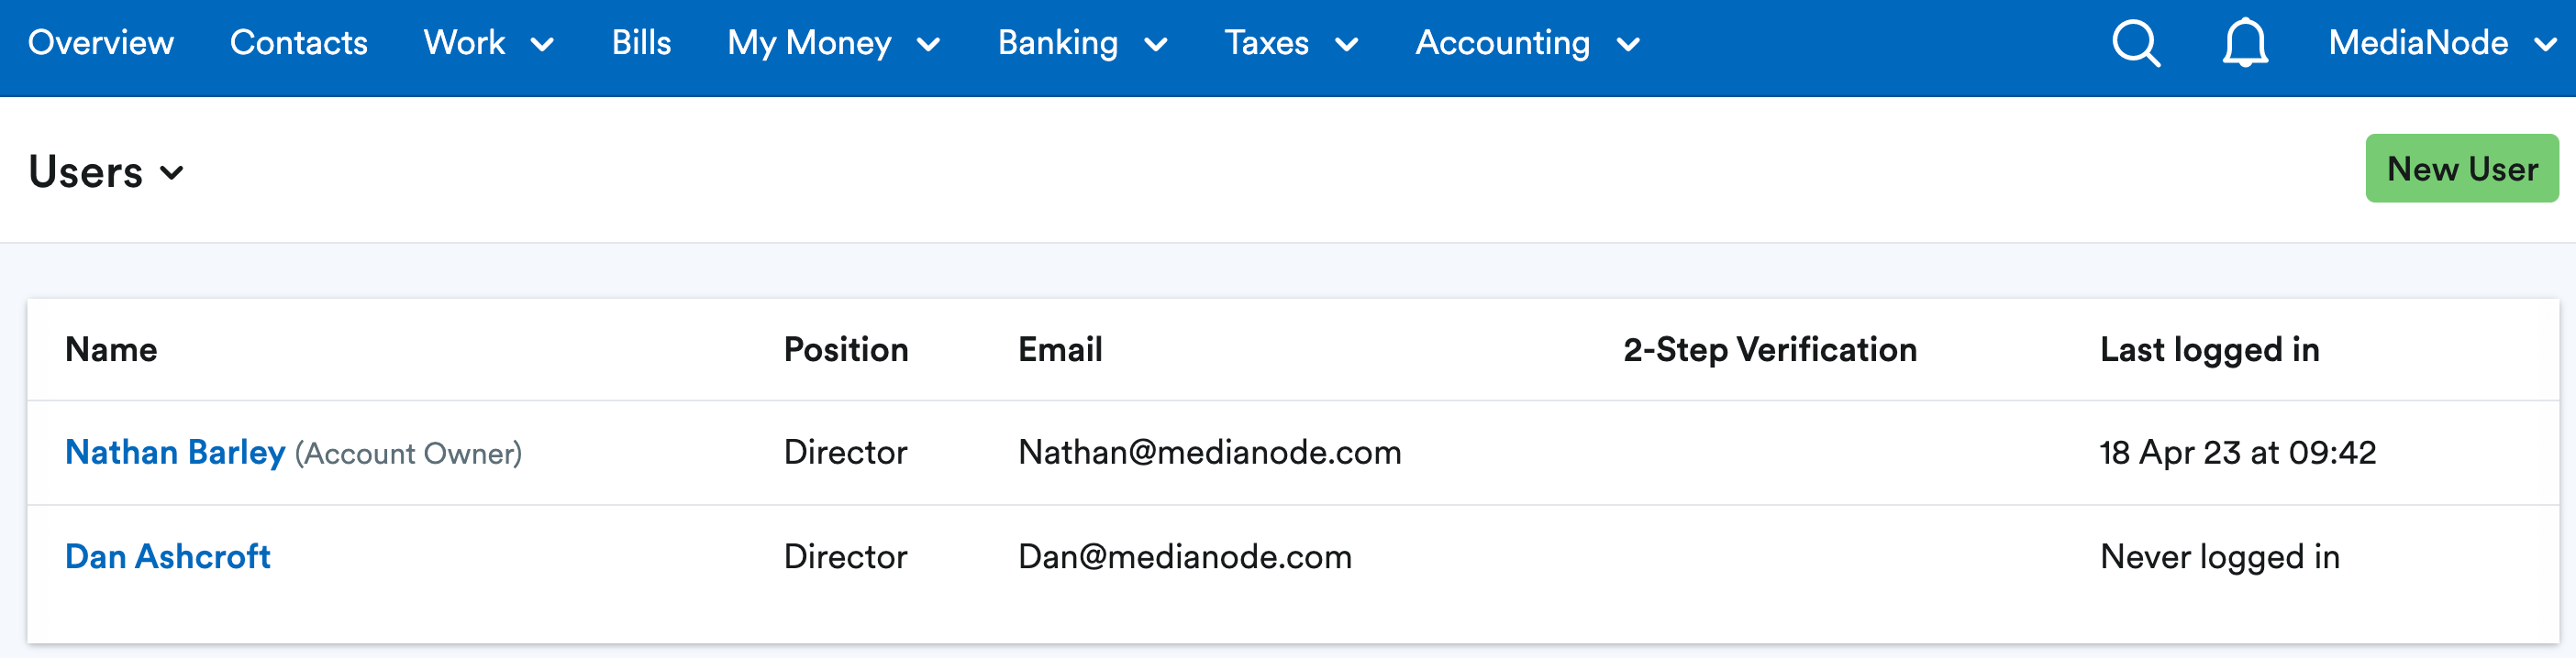Expand the Users heading dropdown
This screenshot has width=2576, height=658.
106,171
